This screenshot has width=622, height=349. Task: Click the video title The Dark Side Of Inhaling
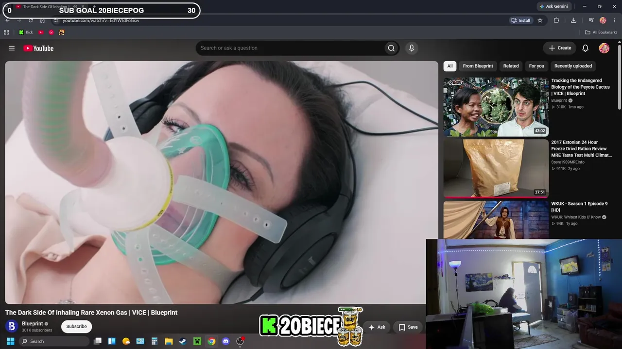click(x=91, y=313)
